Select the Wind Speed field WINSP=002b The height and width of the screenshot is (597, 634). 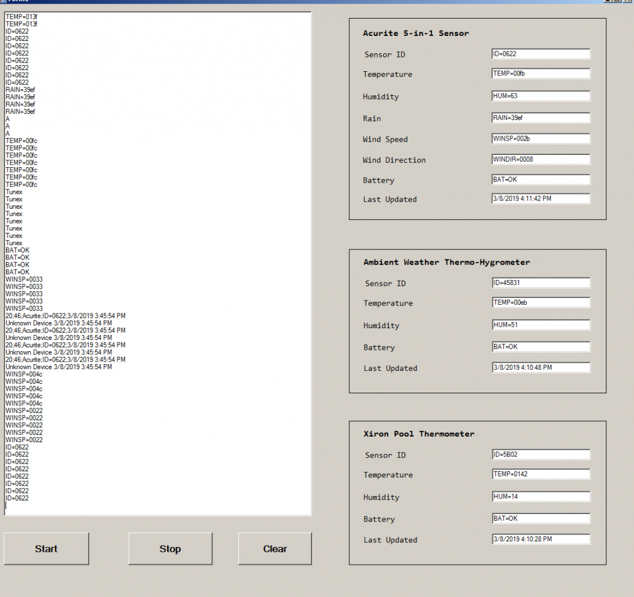[x=541, y=138]
